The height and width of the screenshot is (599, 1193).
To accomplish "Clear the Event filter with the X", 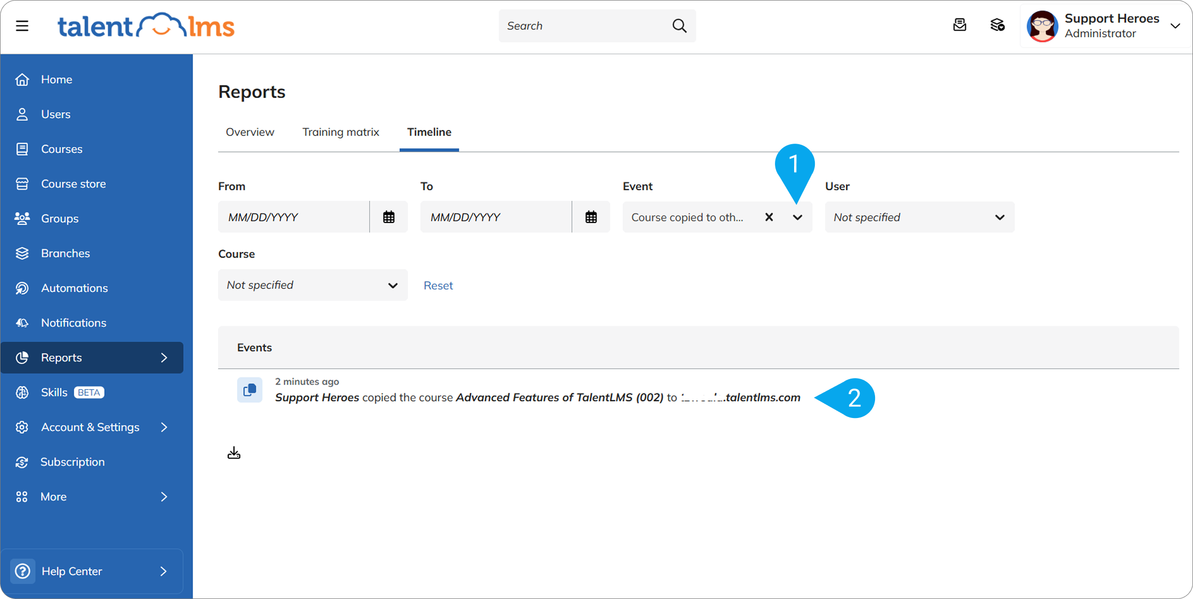I will tap(769, 217).
